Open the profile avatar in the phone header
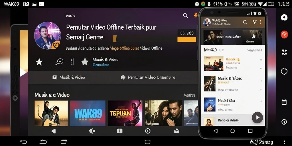Screen dimensions: 292x146 [207, 22]
